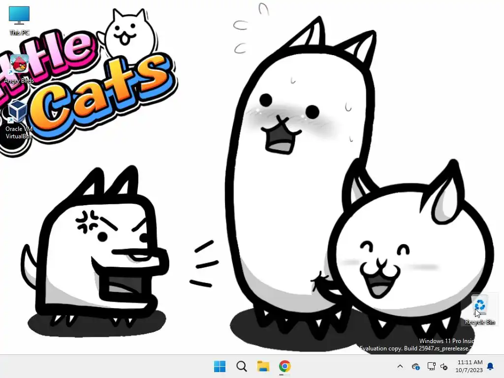504x378 pixels.
Task: Select the Angry Birds desktop shortcut
Action: [19, 69]
